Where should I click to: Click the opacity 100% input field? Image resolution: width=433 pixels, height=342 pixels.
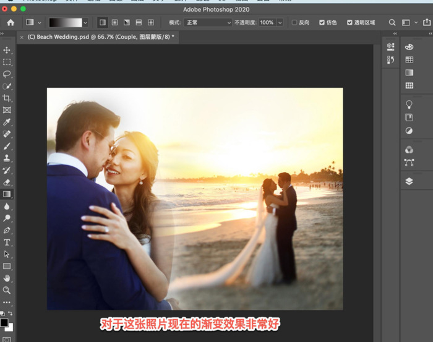pyautogui.click(x=267, y=22)
